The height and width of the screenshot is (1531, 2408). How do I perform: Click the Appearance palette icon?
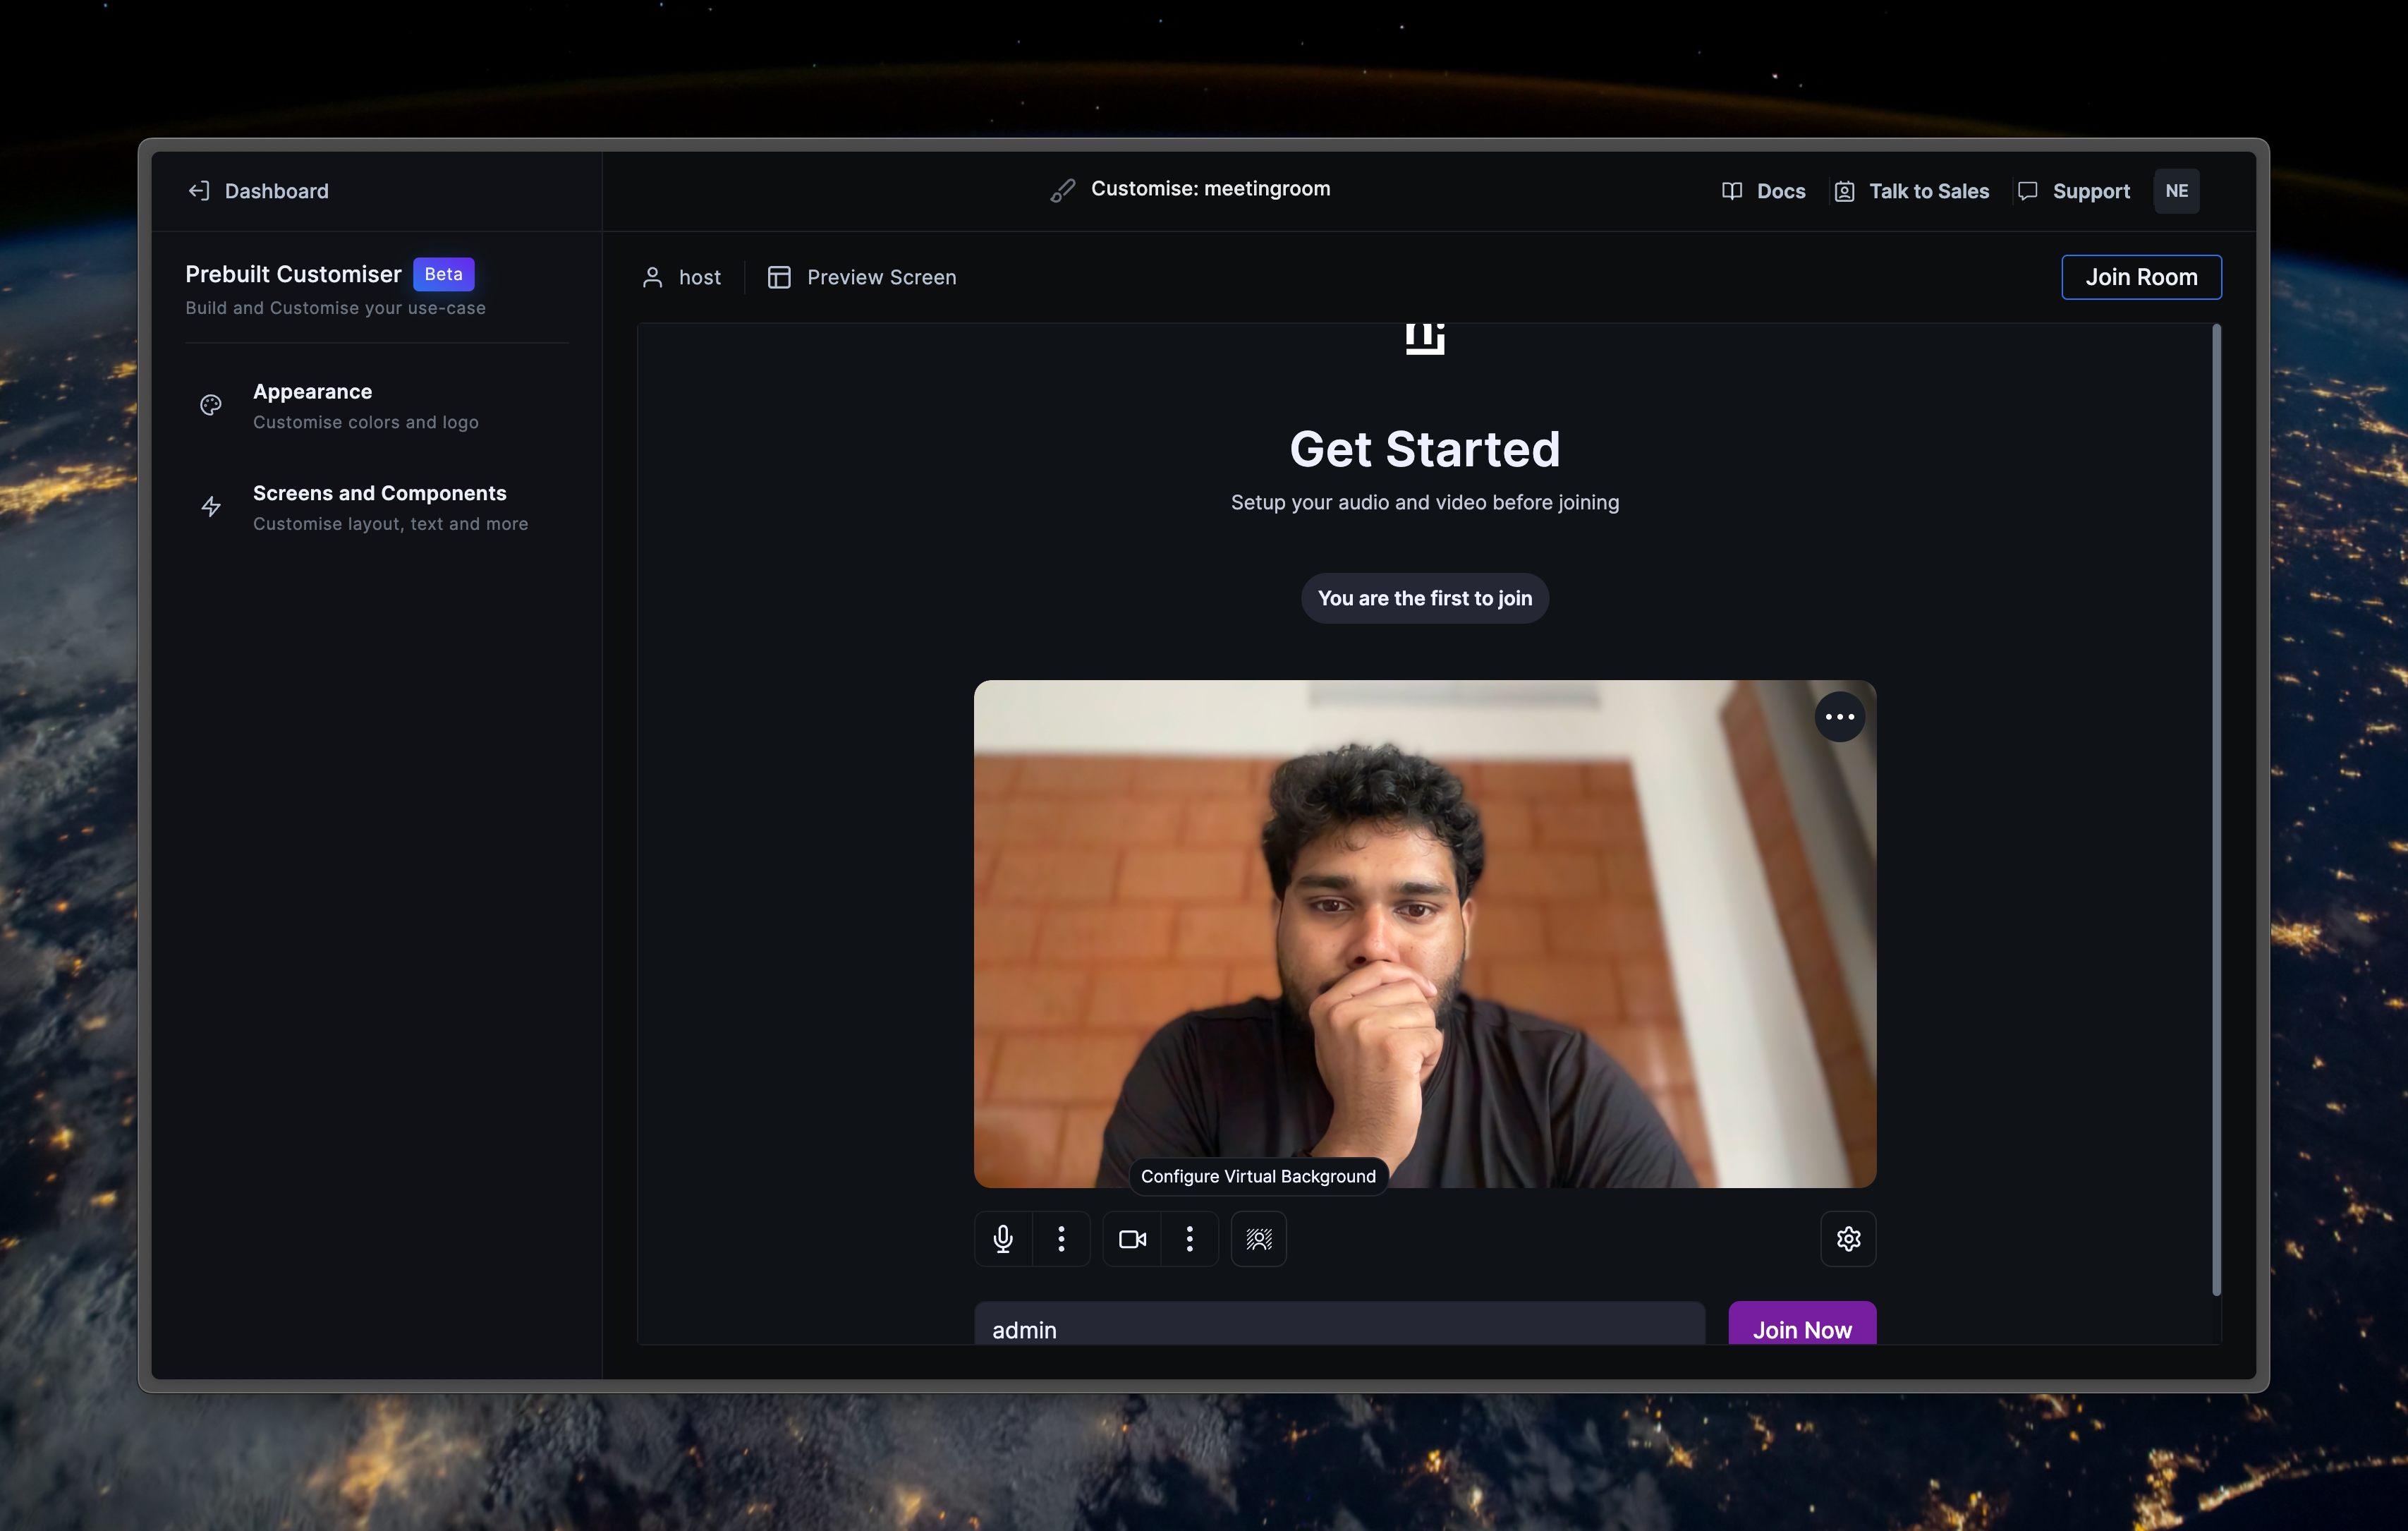coord(211,405)
